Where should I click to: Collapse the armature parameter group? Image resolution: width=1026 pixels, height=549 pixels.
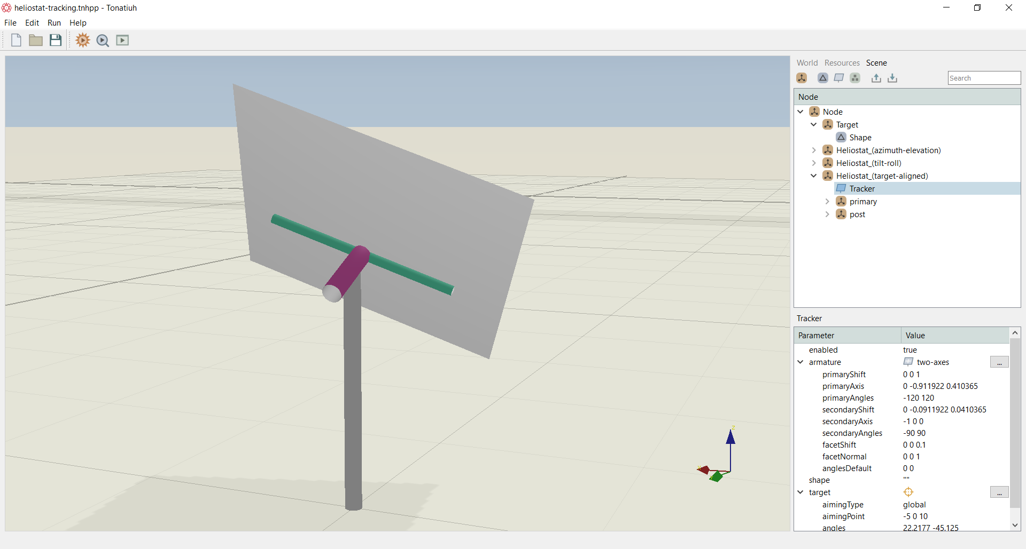[800, 362]
